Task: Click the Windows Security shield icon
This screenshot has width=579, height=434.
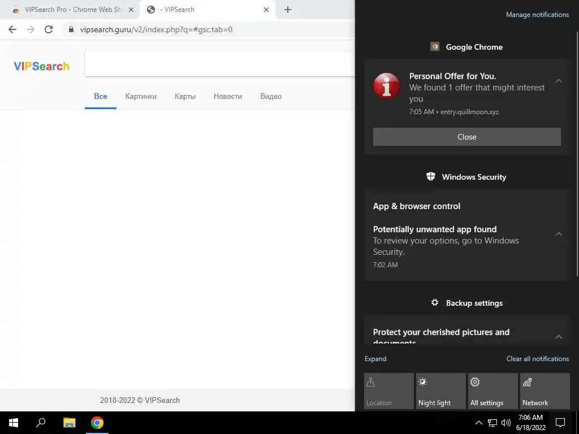Action: click(430, 176)
